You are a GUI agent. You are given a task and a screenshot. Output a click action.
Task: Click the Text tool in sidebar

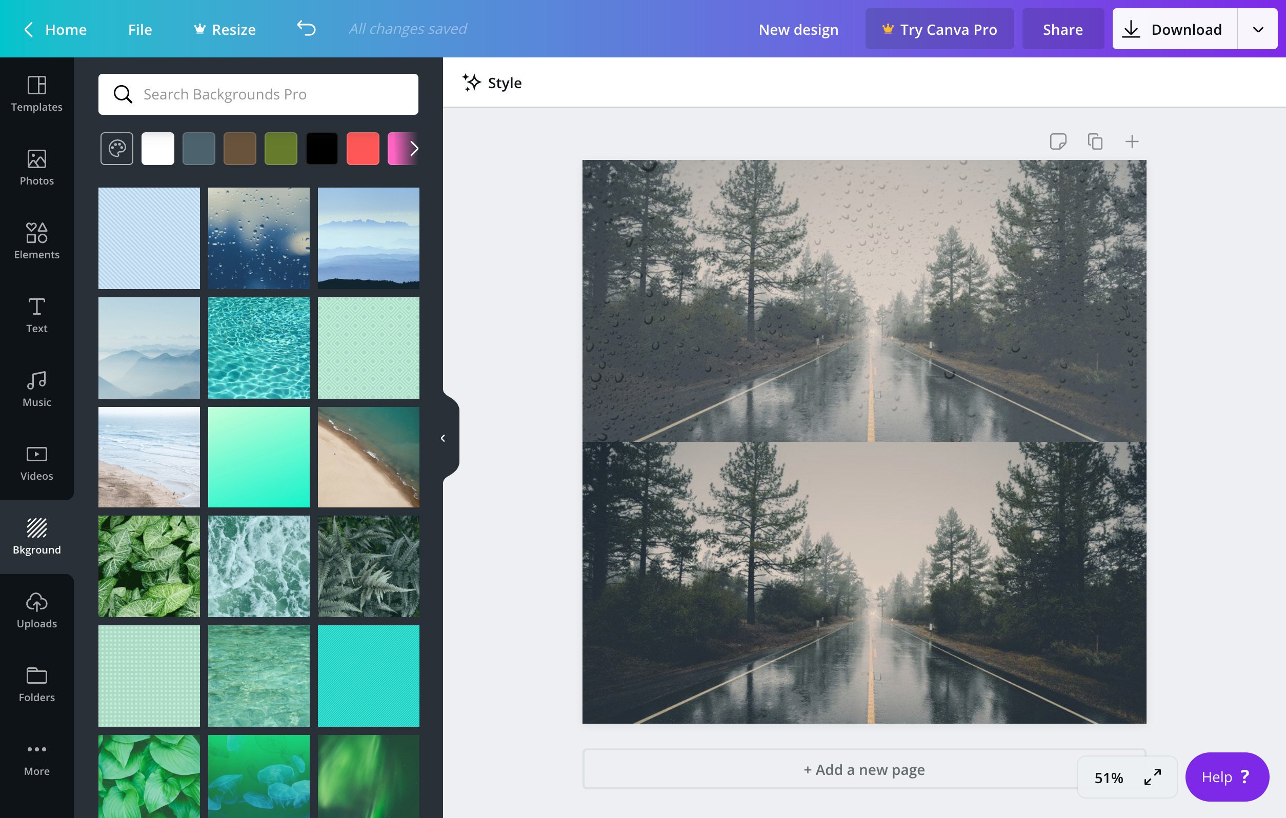tap(35, 315)
